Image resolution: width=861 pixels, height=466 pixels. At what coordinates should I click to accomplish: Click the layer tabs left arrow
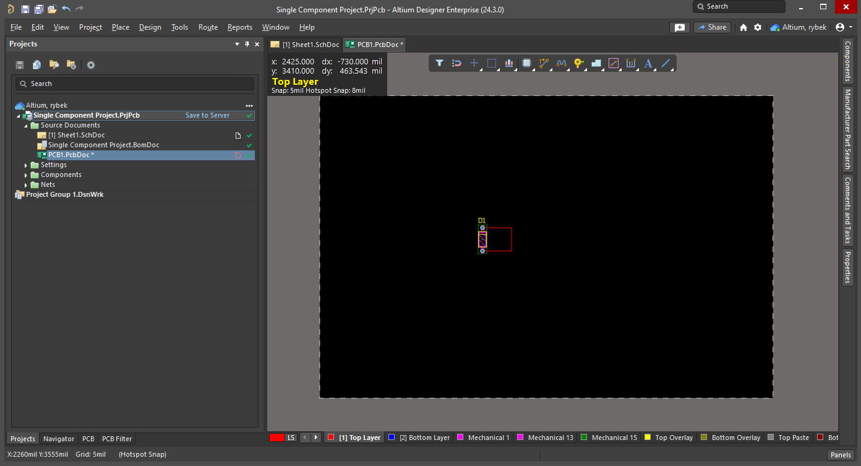coord(306,438)
